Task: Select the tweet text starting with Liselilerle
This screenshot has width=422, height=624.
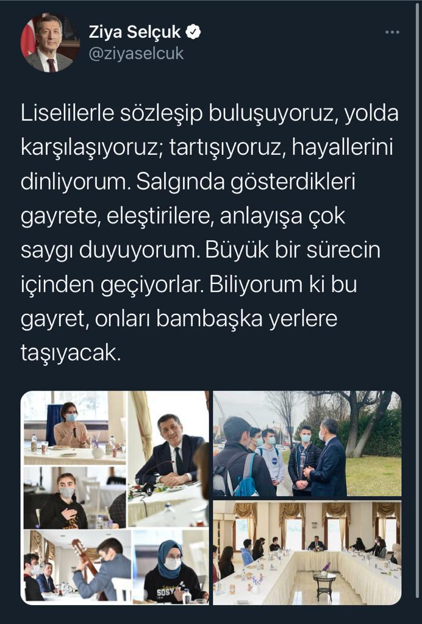Action: pos(210,233)
